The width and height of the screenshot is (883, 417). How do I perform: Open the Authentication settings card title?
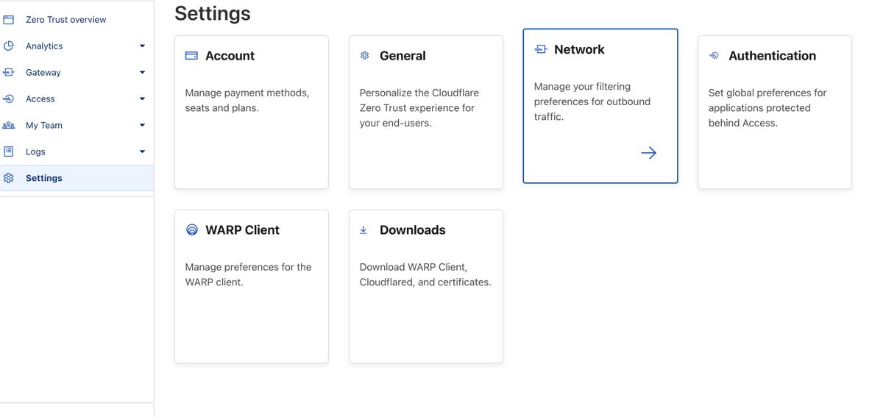(772, 56)
